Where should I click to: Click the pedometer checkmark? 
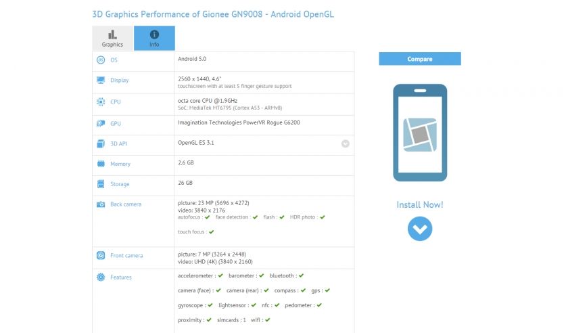tap(319, 305)
